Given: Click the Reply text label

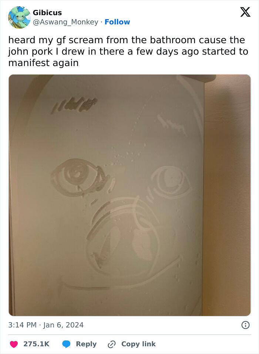Looking at the screenshot, I should tap(86, 344).
